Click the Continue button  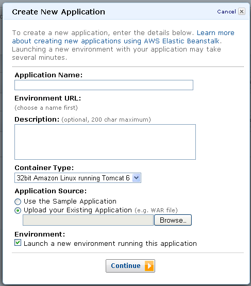tap(130, 266)
